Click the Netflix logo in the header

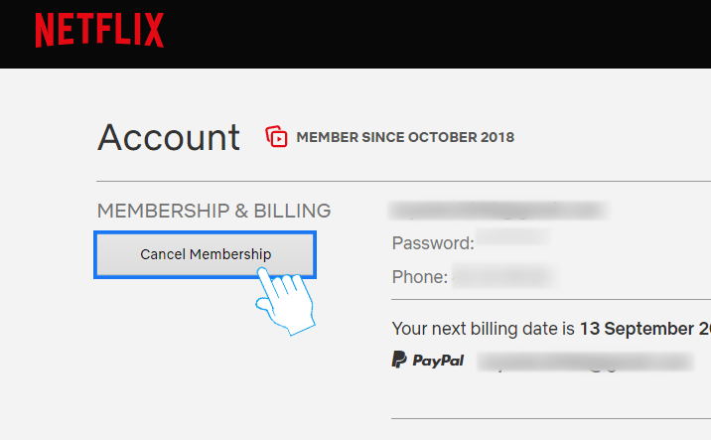99,30
